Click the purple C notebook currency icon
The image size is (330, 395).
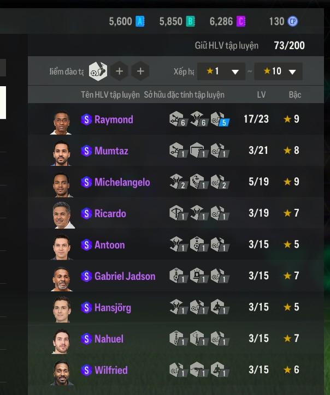click(241, 21)
